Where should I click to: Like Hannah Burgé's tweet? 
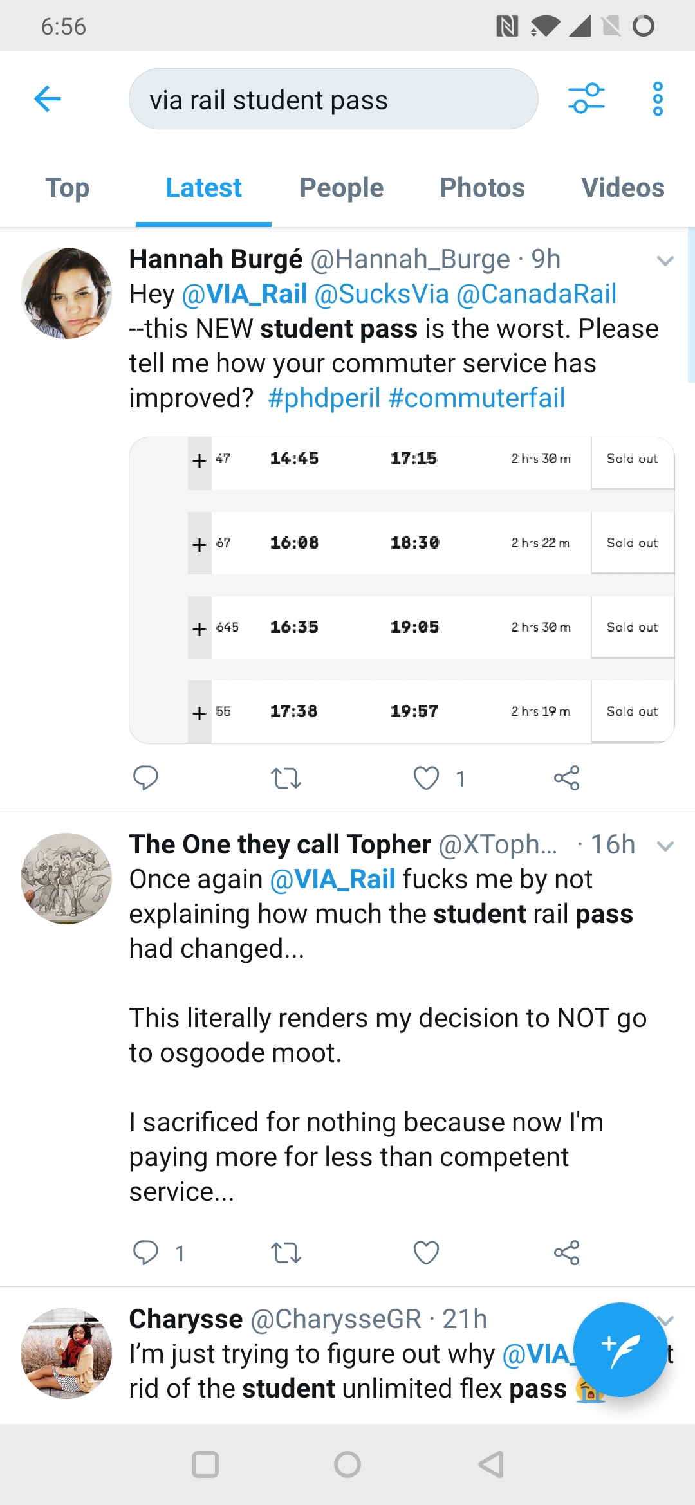[426, 778]
